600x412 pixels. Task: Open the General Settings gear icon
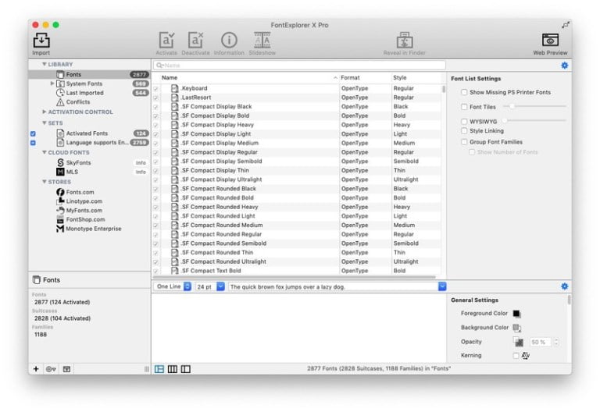(564, 286)
